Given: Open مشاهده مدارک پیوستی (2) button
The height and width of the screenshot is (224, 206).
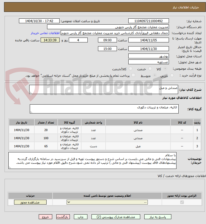Looking at the screenshot, I should pos(116,217).
